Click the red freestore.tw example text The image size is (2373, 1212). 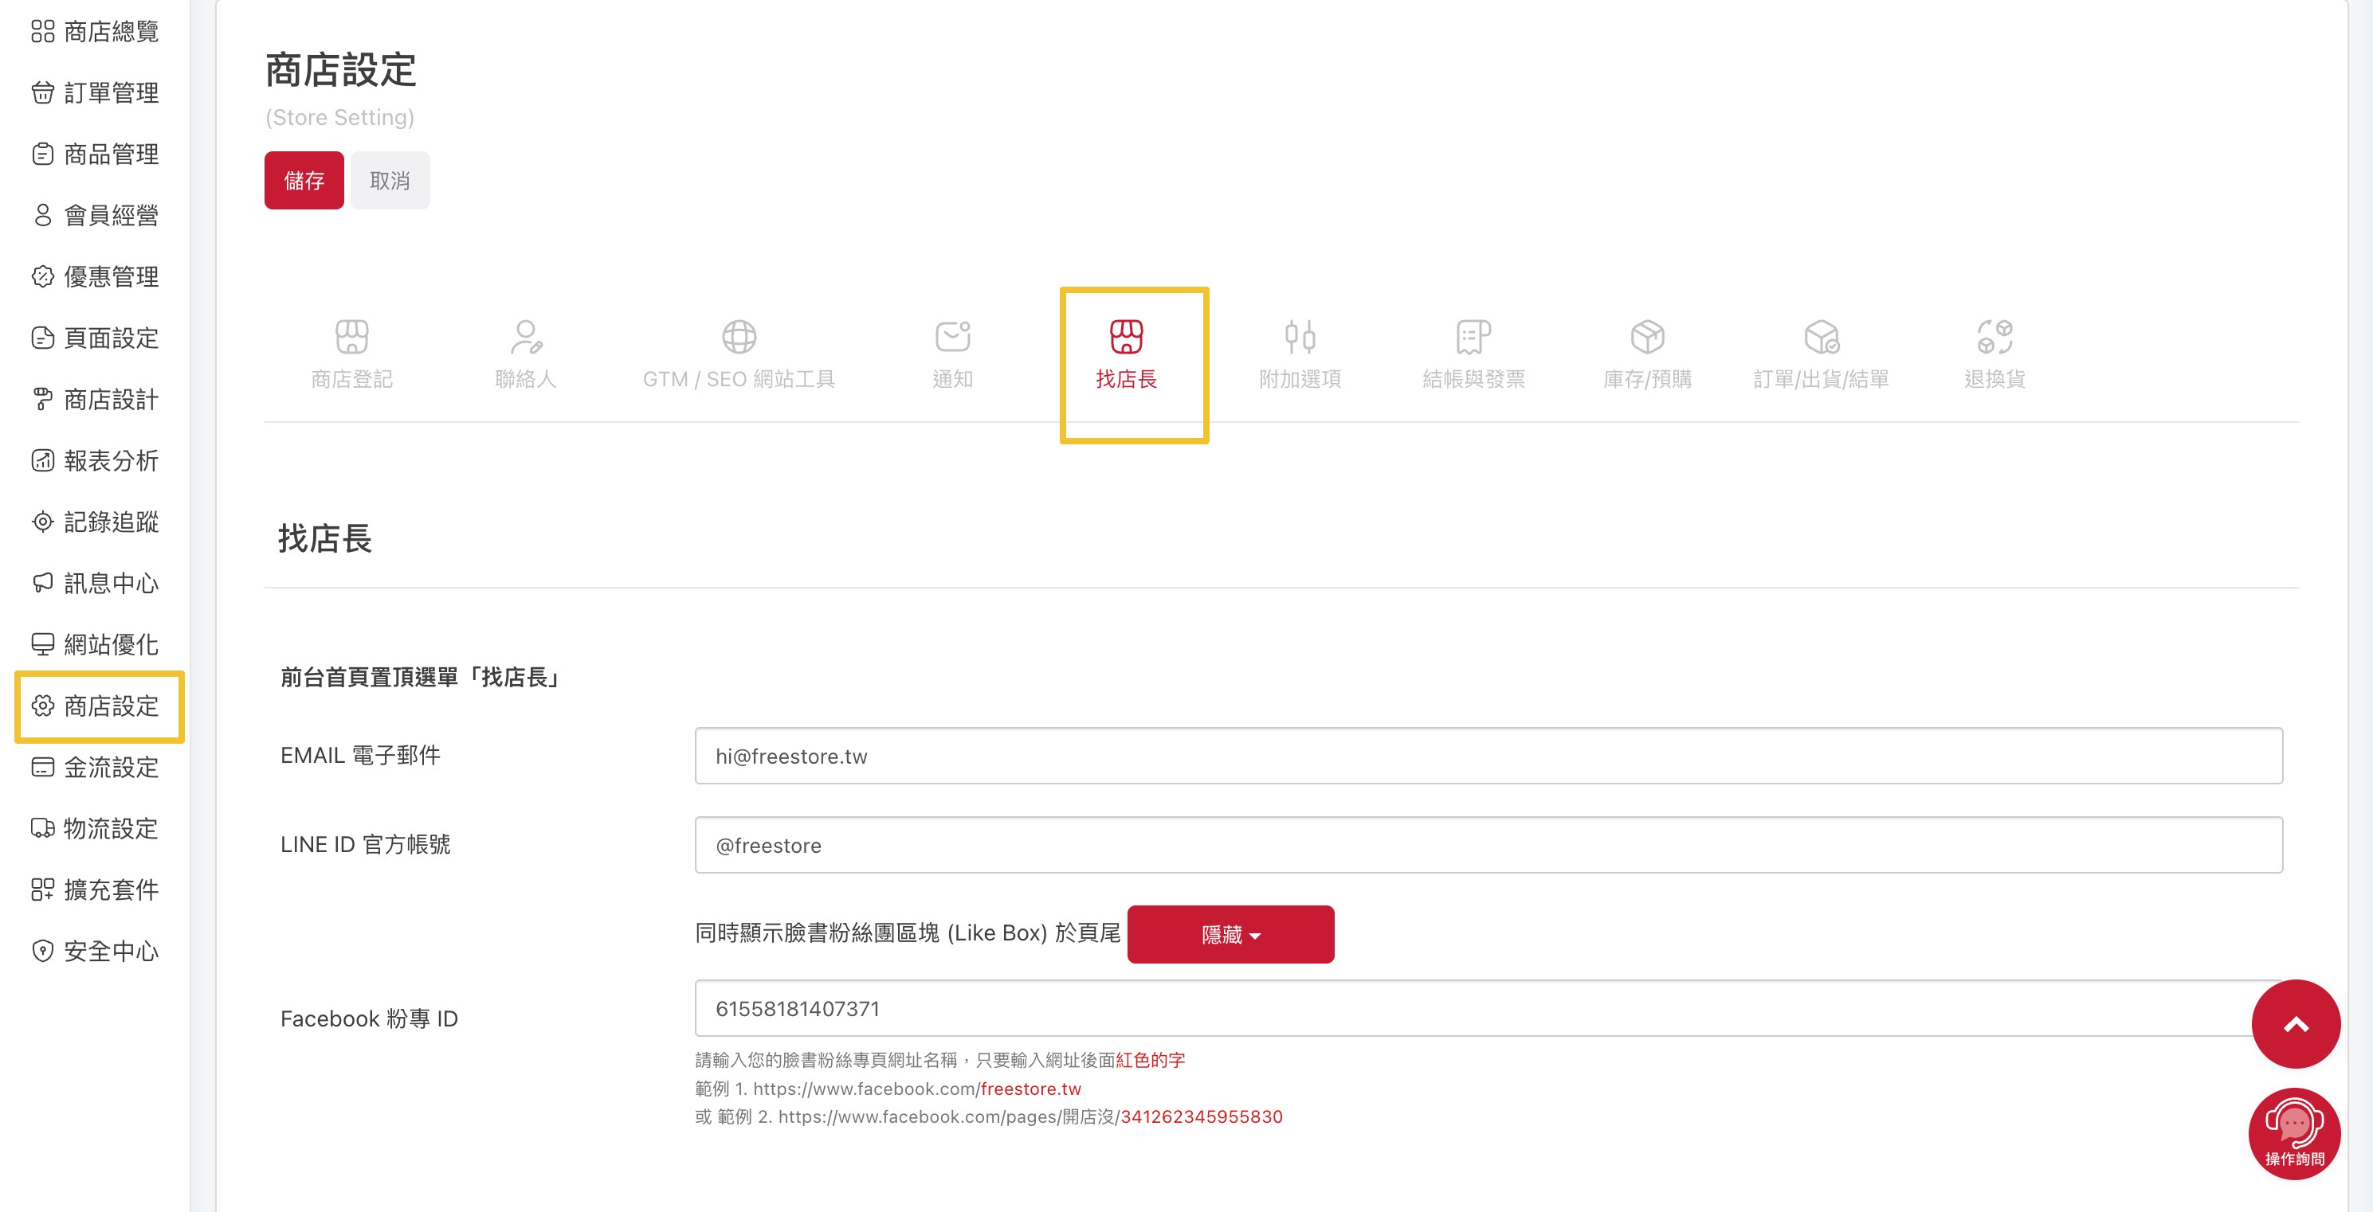(x=1031, y=1089)
